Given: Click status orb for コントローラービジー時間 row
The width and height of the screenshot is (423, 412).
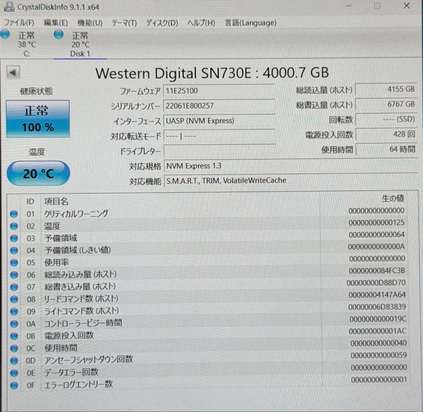Looking at the screenshot, I should point(14,324).
